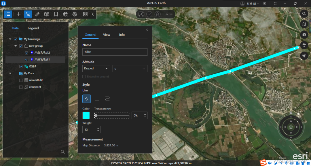This screenshot has width=311, height=166.
Task: Open the Basemap globe tool
Action: click(65, 14)
